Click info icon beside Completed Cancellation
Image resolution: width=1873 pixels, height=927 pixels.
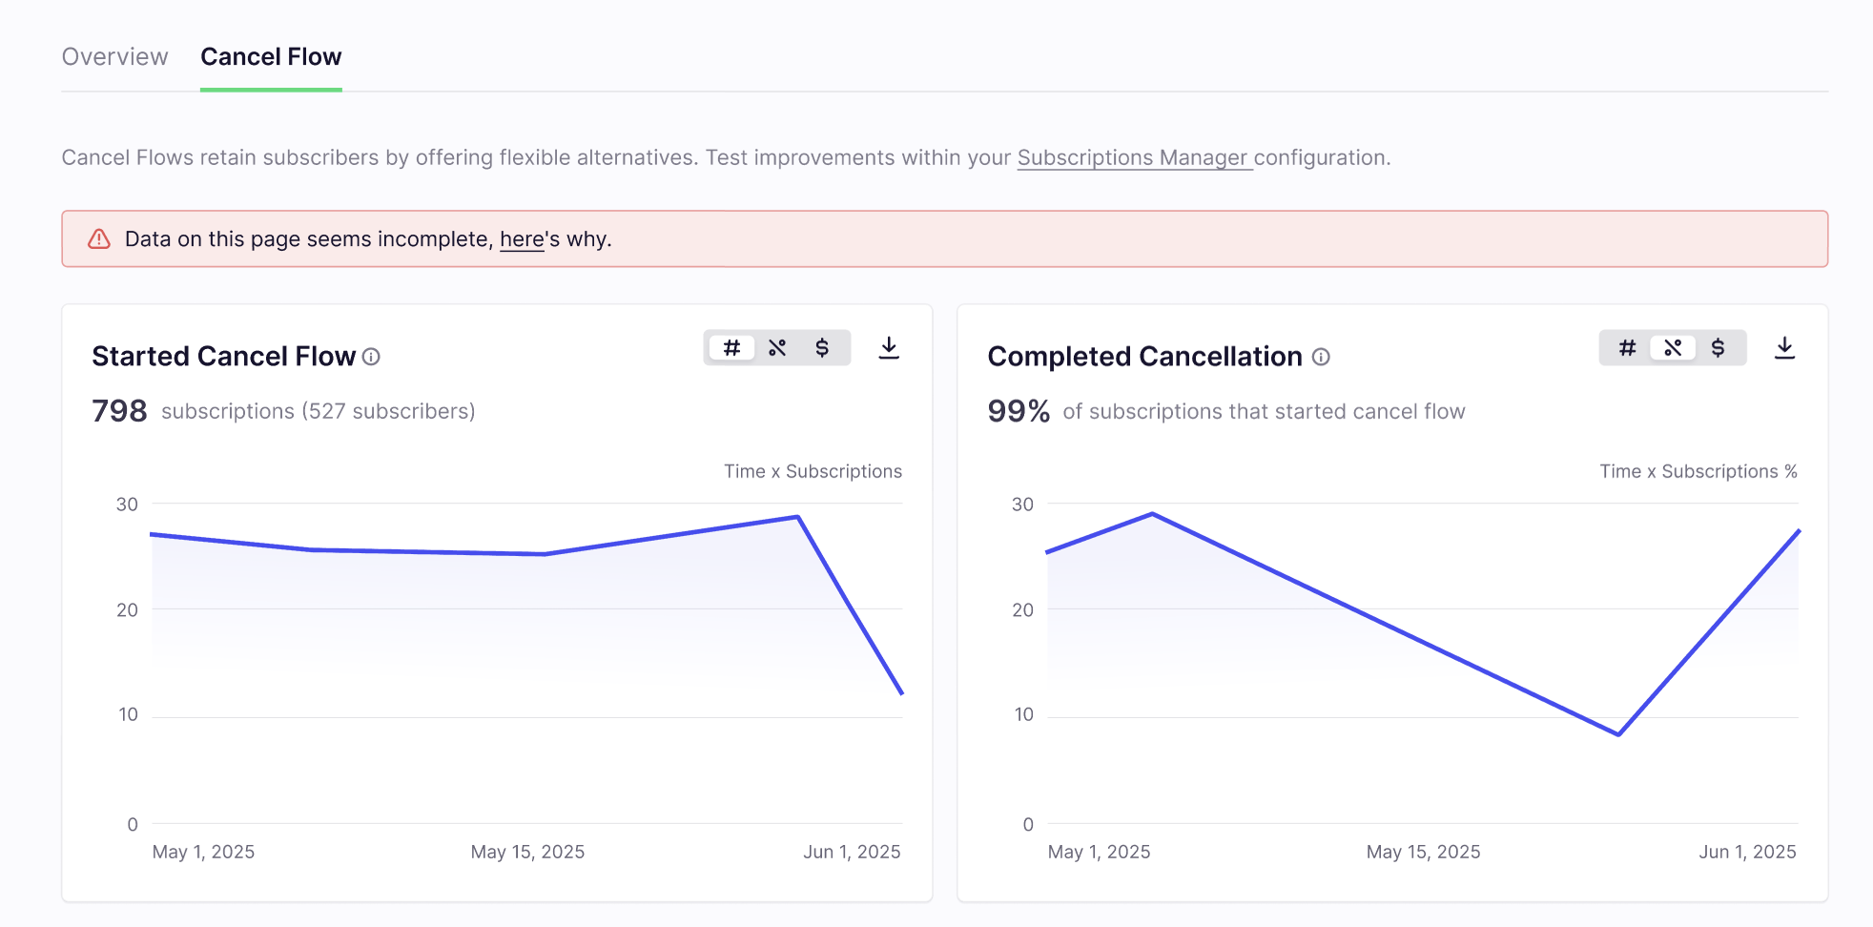(1321, 357)
